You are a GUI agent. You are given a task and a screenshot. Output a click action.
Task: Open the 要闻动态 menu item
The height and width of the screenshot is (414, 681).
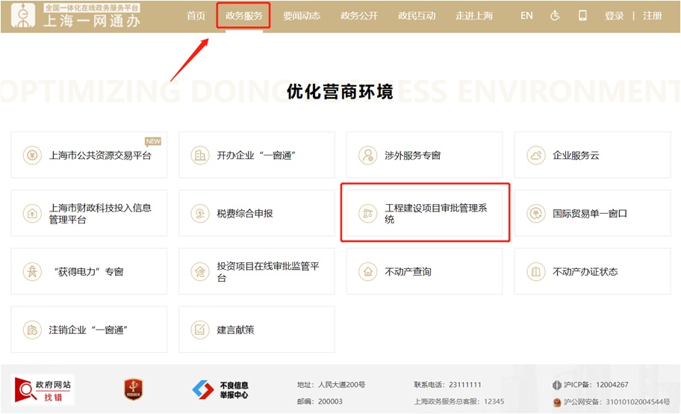click(x=302, y=16)
